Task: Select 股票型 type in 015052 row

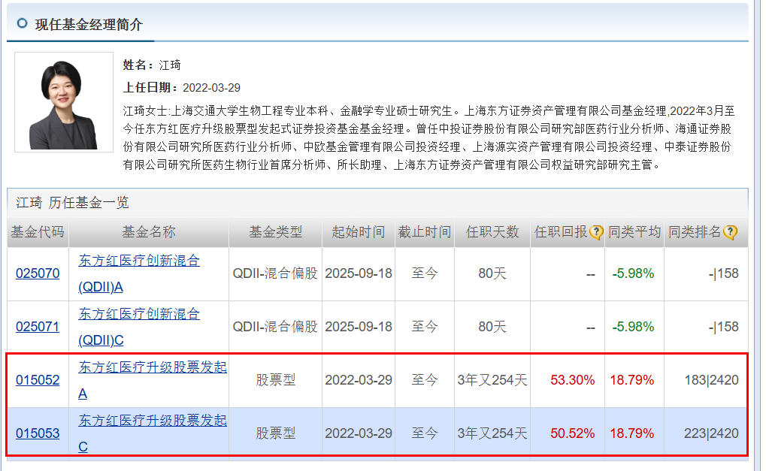Action: click(276, 380)
